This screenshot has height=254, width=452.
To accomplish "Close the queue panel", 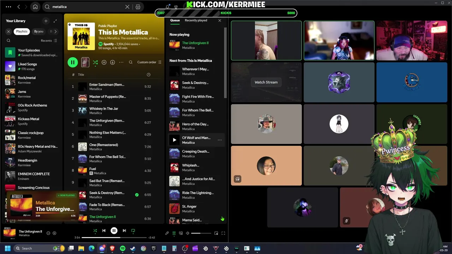I will pos(220,20).
